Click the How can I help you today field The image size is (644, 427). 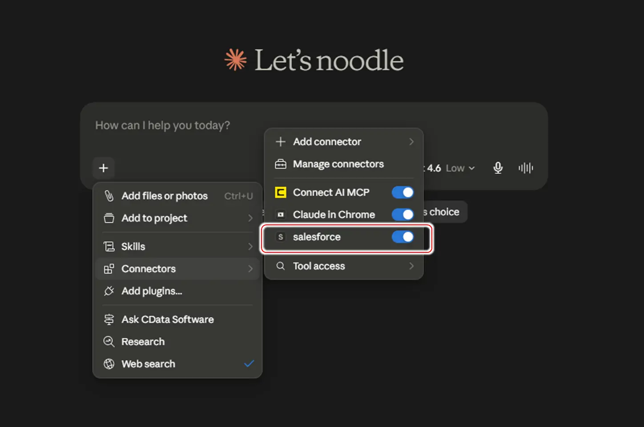pos(163,125)
